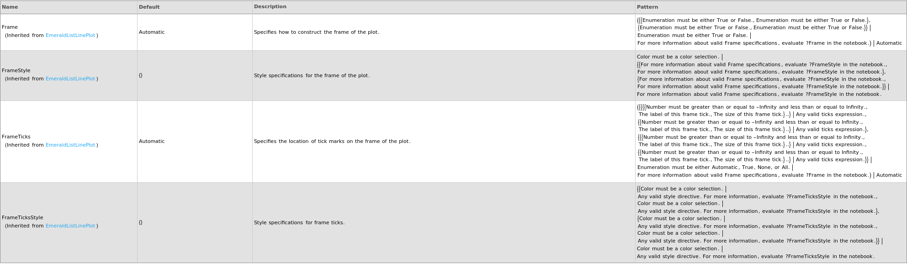Click the Default column header
Viewport: 907px width, 264px height.
(149, 7)
